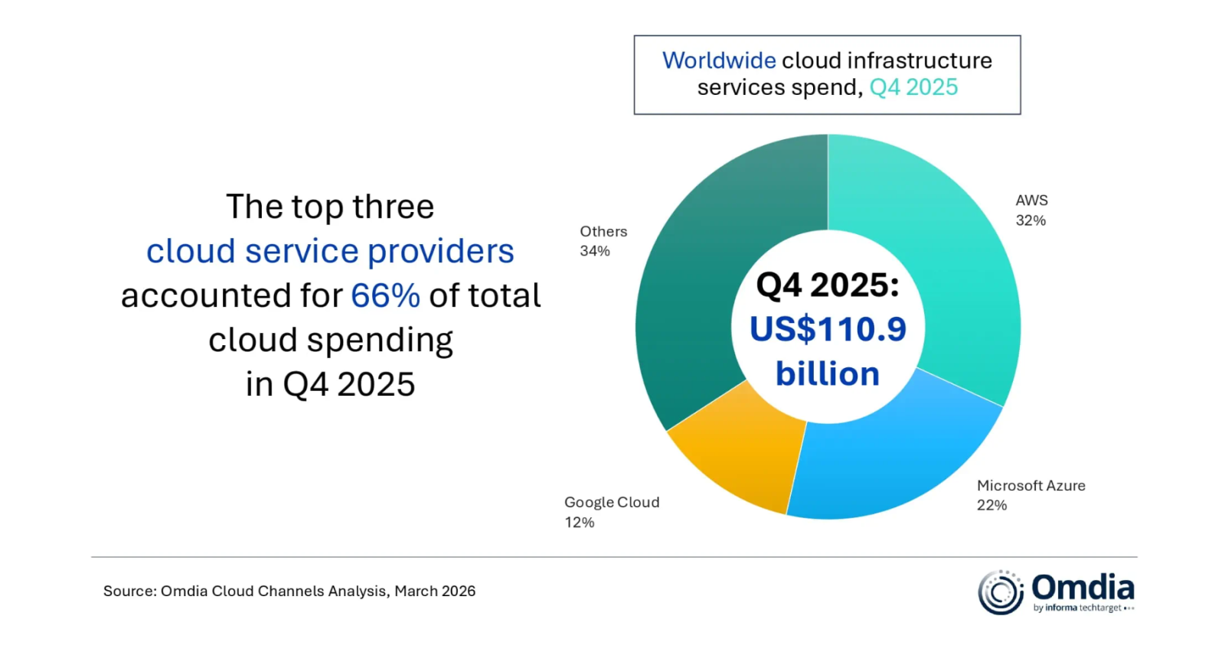
Task: Click the US$110.9 figure in chart center
Action: pos(828,329)
